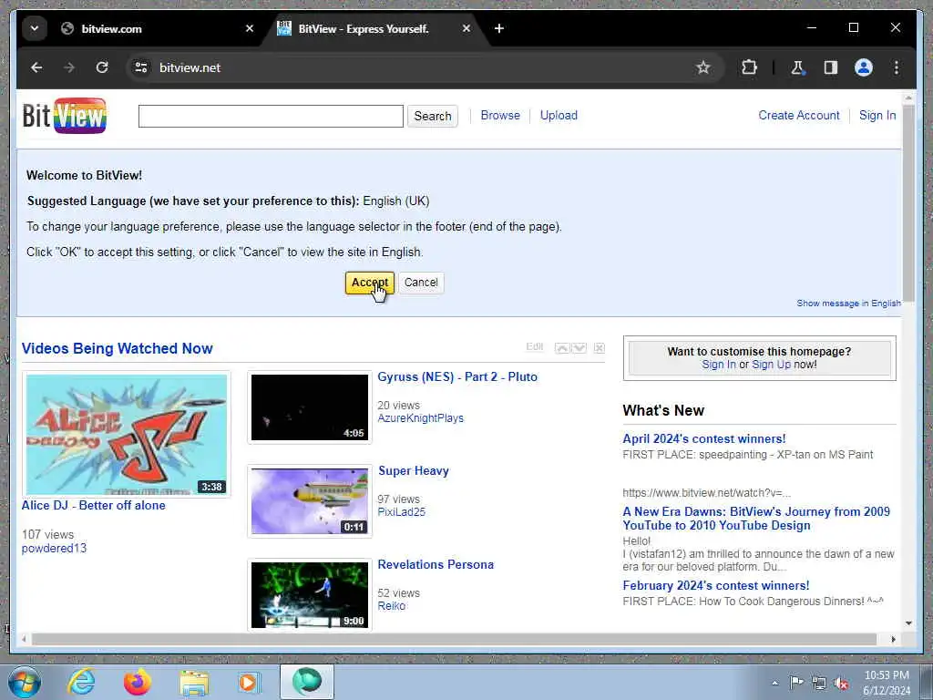This screenshot has height=700, width=933.
Task: Open the Alice DJ video thumbnail
Action: click(126, 435)
